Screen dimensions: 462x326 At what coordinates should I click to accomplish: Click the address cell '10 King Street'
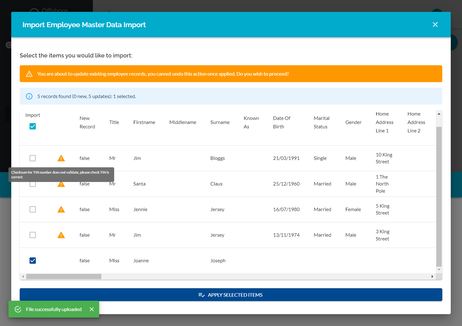(384, 158)
